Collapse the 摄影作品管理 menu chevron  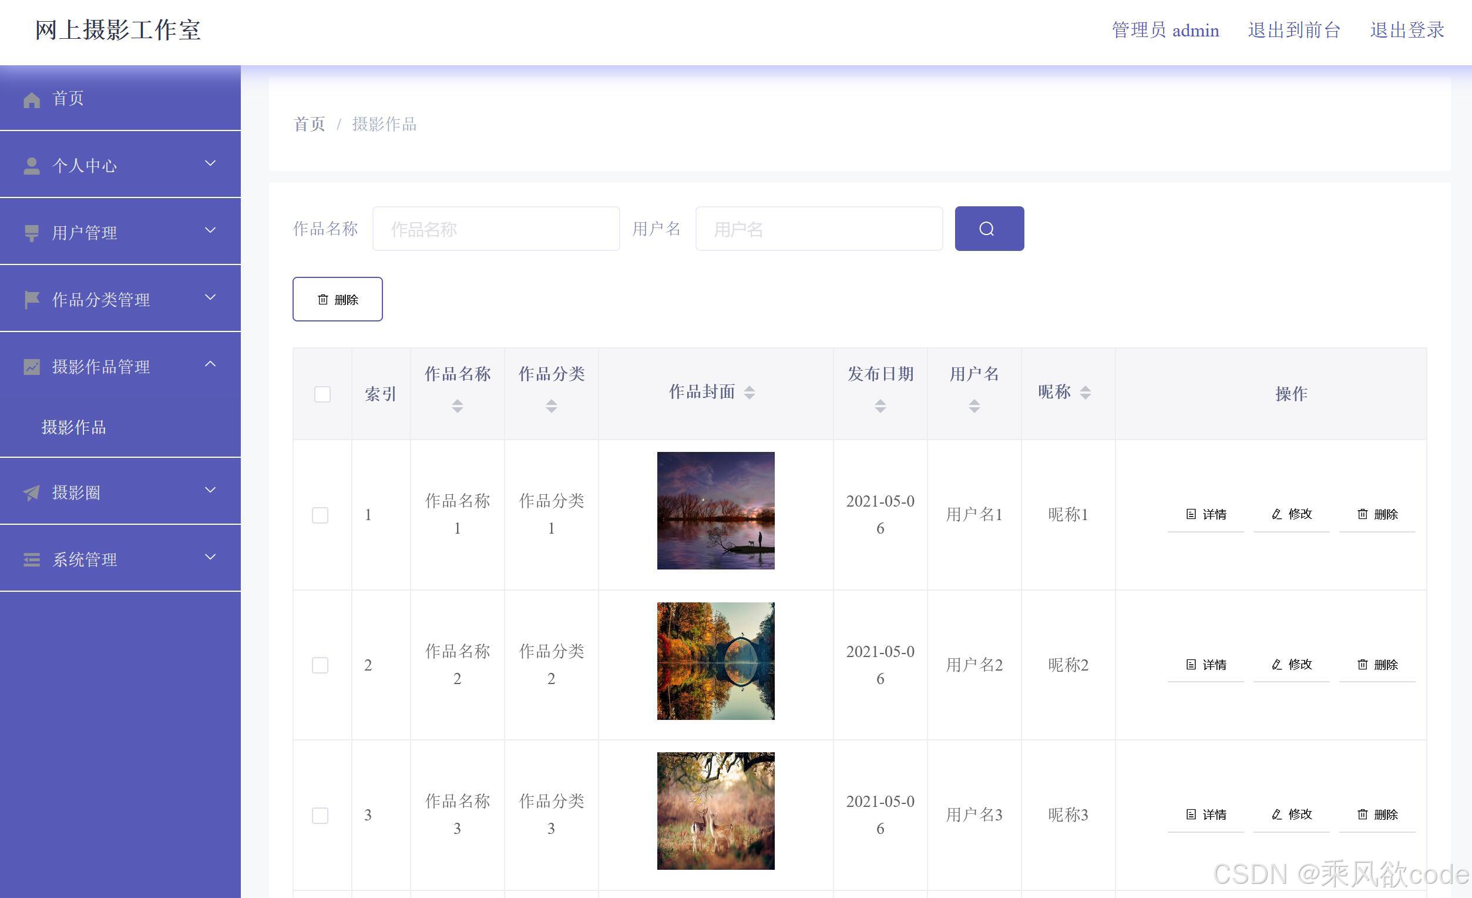tap(210, 364)
